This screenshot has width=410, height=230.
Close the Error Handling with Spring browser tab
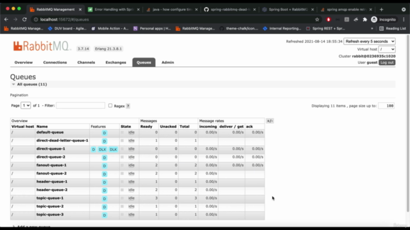(x=138, y=10)
